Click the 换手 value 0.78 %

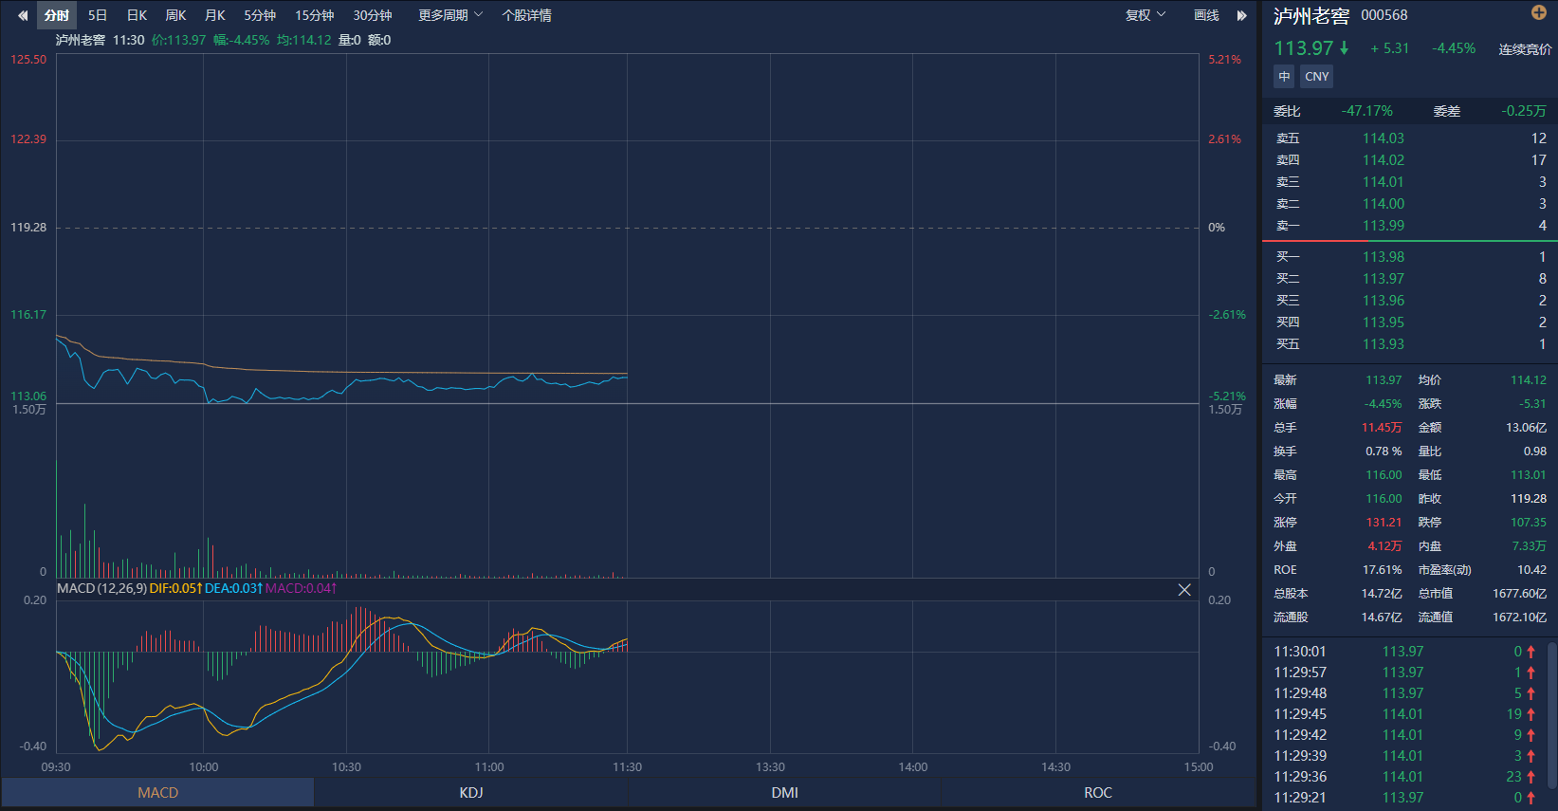click(x=1384, y=452)
